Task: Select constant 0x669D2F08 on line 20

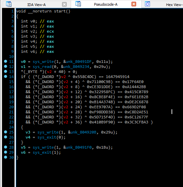Action: (x=134, y=107)
